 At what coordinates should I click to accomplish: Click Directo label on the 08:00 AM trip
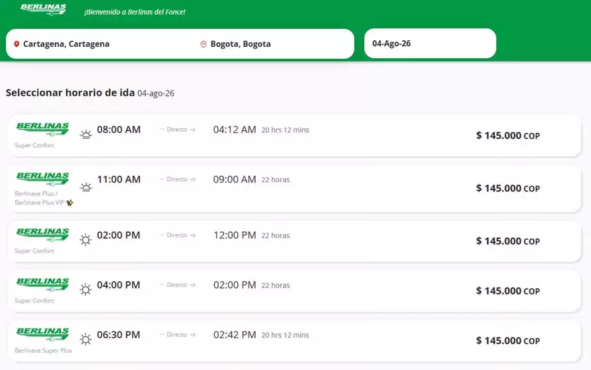click(x=177, y=129)
